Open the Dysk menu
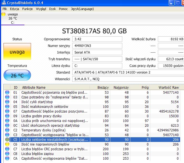 (53, 9)
